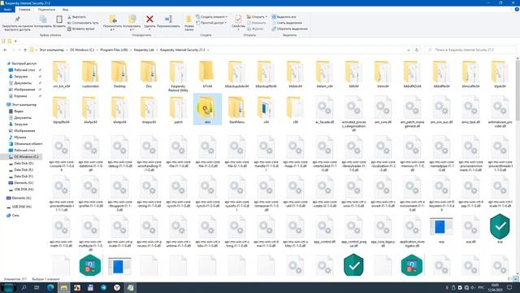The height and width of the screenshot is (293, 520).
Task: Click Select all (Выделить все)
Action: point(284,16)
